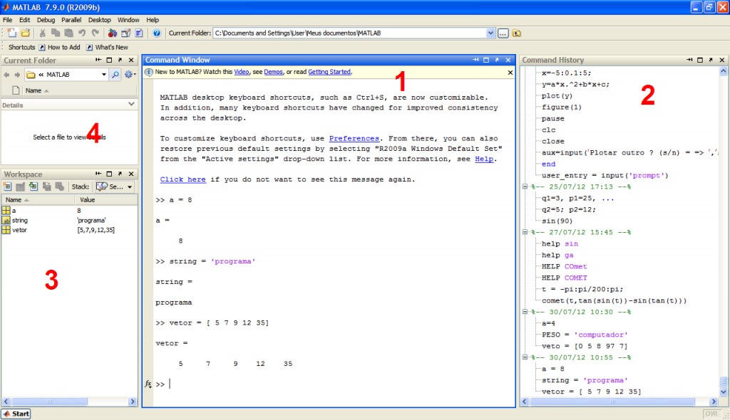Open the Profiler toolbar icon
Viewport: 730px width, 420px height.
click(x=139, y=33)
